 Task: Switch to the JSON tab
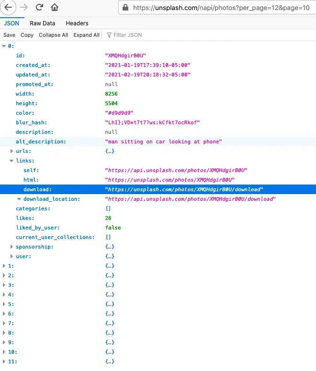coord(11,23)
